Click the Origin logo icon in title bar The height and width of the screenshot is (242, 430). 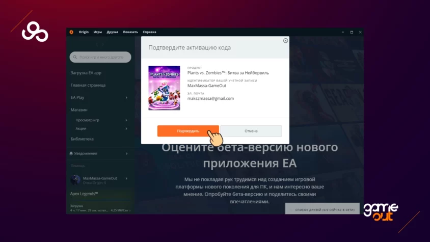71,32
